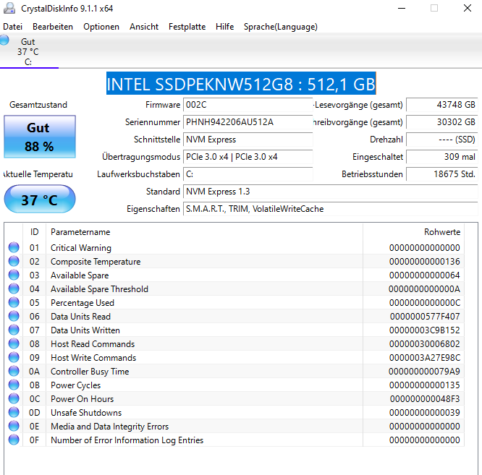Image resolution: width=482 pixels, height=475 pixels.
Task: Click status orb for Controller Busy Time row
Action: click(14, 371)
